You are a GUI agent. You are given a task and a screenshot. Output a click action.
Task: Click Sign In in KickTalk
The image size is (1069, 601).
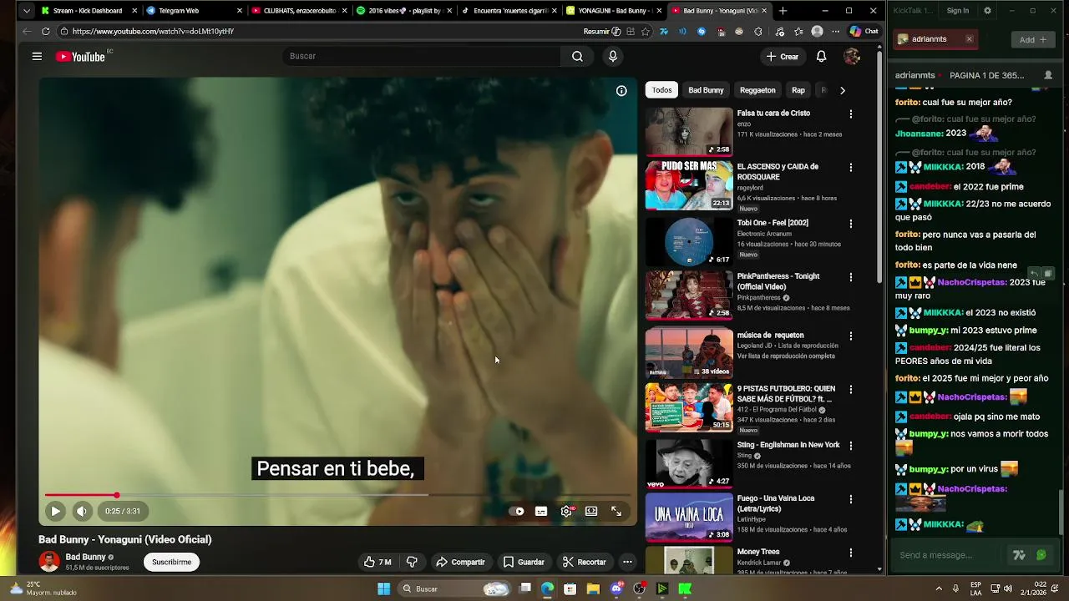[x=958, y=11]
